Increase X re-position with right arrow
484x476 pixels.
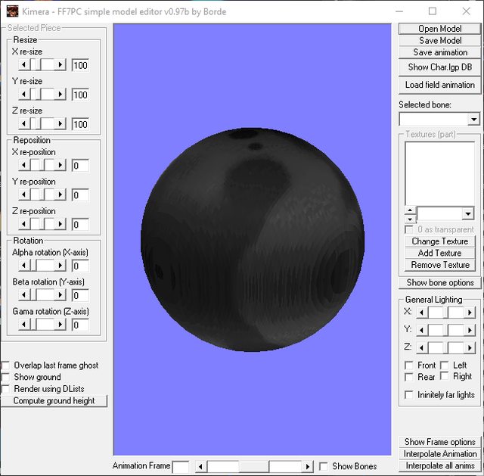click(60, 165)
